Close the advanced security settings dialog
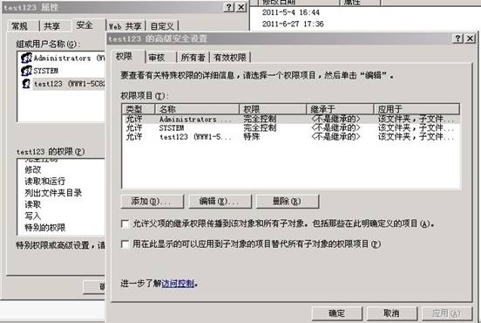Image resolution: width=481 pixels, height=323 pixels. coord(471,38)
